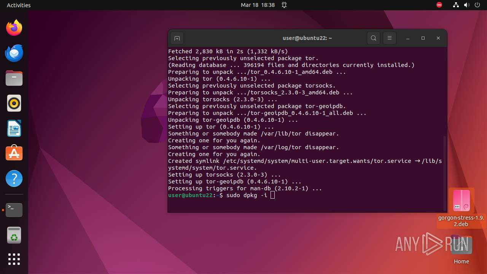Open the clock calendar Mar 18 18:38

tap(258, 5)
